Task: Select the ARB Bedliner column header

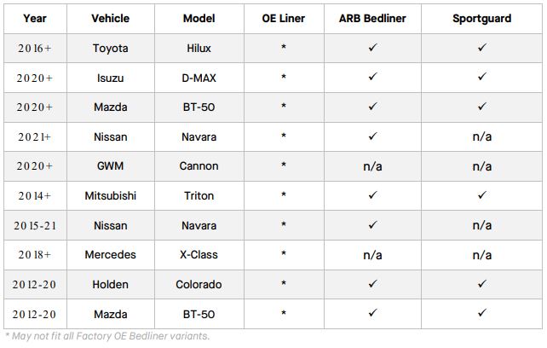Action: point(372,18)
